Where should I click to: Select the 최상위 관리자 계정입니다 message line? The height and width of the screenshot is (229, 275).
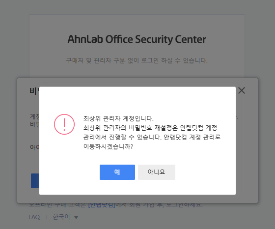click(118, 118)
